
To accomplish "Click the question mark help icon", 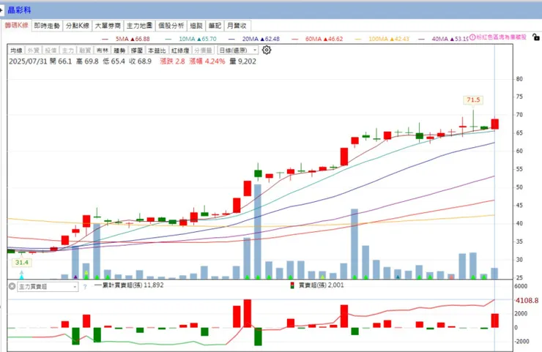I will (x=85, y=287).
